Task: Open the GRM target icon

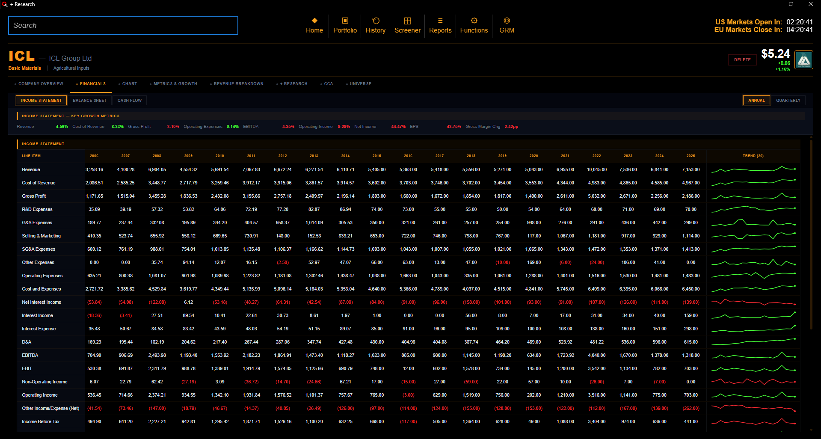Action: (x=507, y=21)
